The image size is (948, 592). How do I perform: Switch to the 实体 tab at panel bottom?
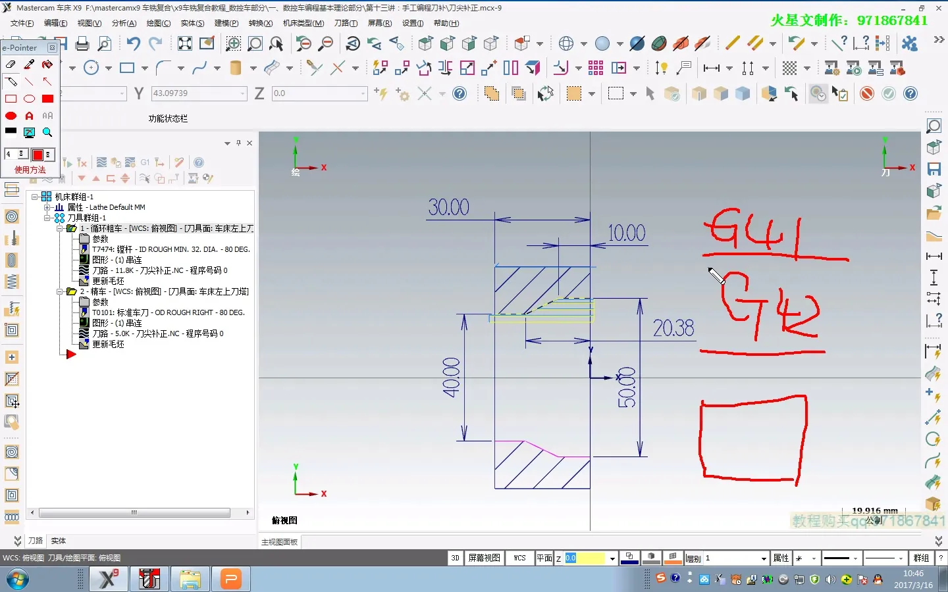click(59, 541)
